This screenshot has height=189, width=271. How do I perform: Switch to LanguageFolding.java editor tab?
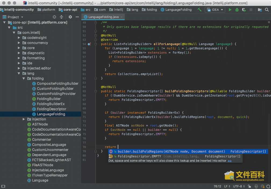click(x=103, y=17)
